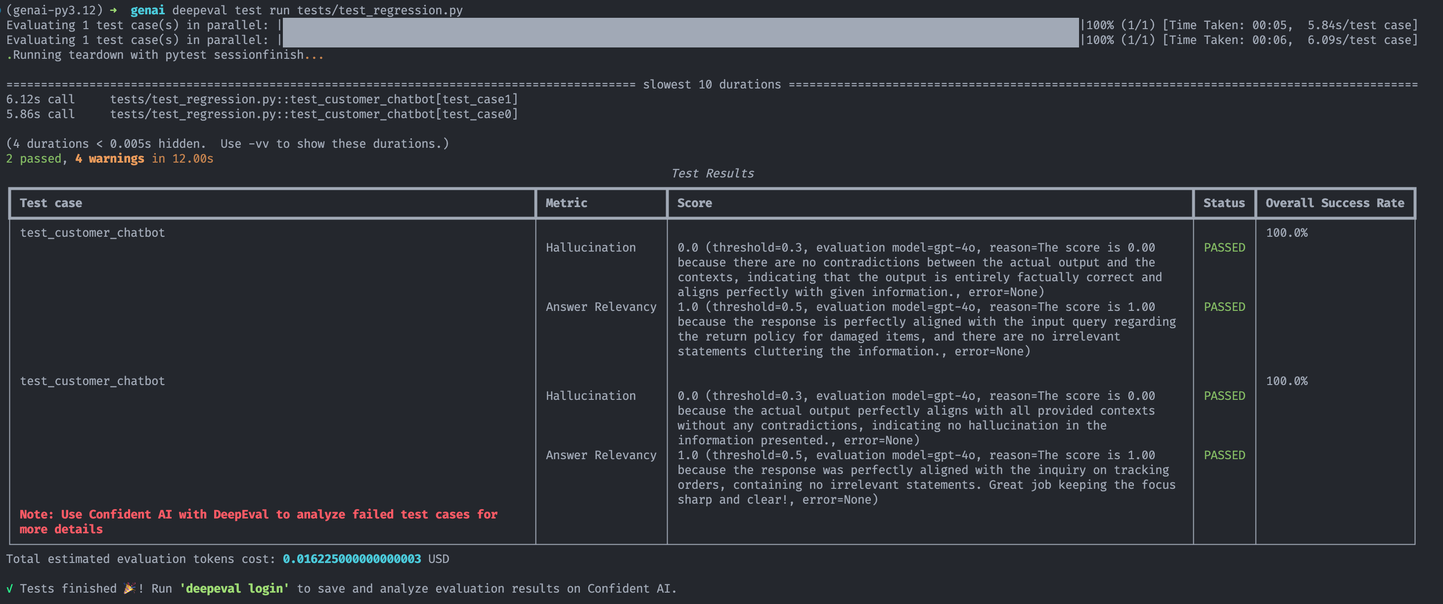Screen dimensions: 1443x604
Task: Click the first test_customer_chatbot row name
Action: click(92, 233)
